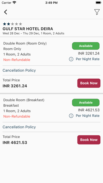
Task: Tap the battery icon in status bar
Action: [99, 3]
